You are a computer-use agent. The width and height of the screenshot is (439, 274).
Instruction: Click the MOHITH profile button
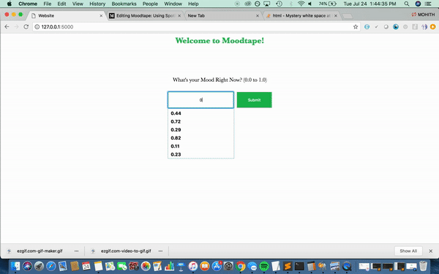pos(423,15)
